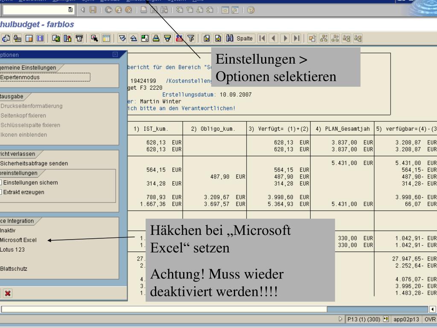The image size is (437, 328).
Task: Click the value 3.697,57 EUR in Obligo column
Action: tap(224, 204)
